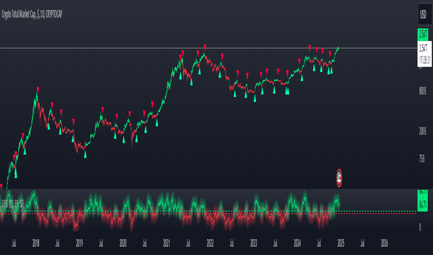This screenshot has height=255, width=433.
Task: Click the 800B price axis label
Action: tap(422, 91)
